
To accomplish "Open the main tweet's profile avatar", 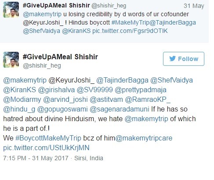I will (11, 60).
